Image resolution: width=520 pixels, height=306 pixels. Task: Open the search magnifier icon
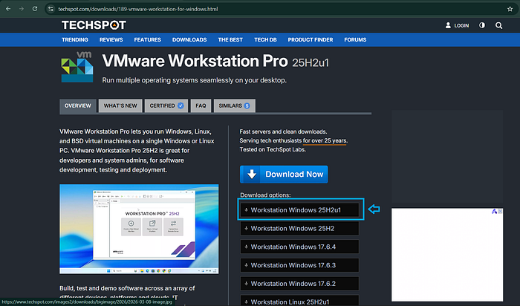(x=498, y=25)
